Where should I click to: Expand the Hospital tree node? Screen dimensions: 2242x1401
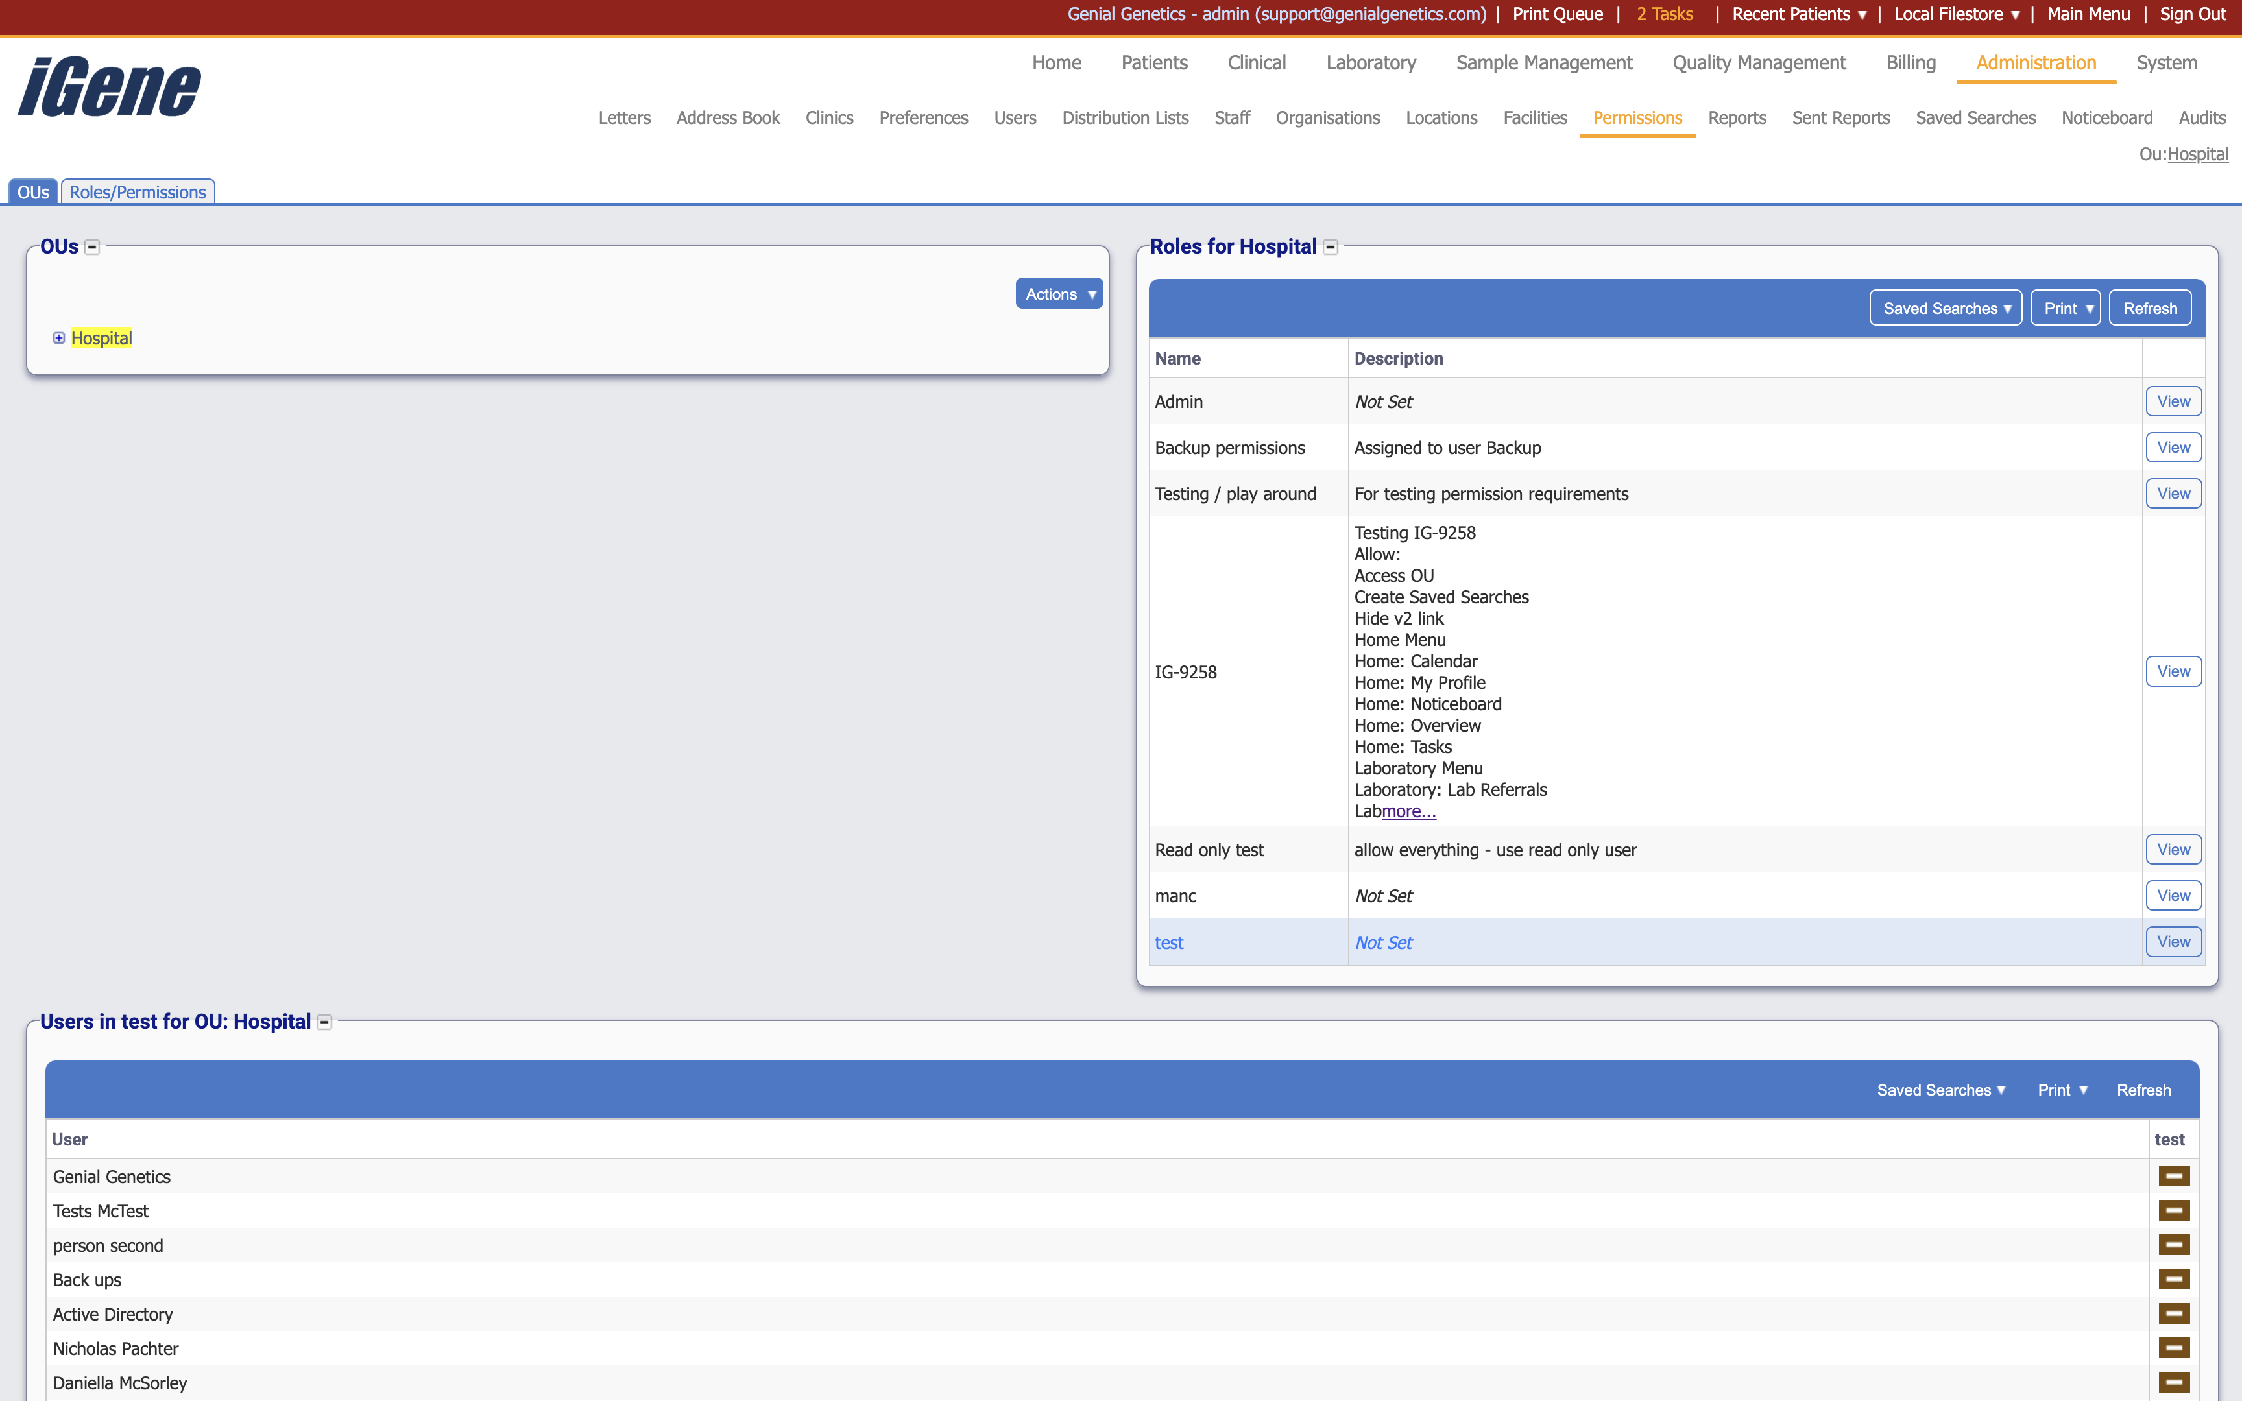click(58, 338)
